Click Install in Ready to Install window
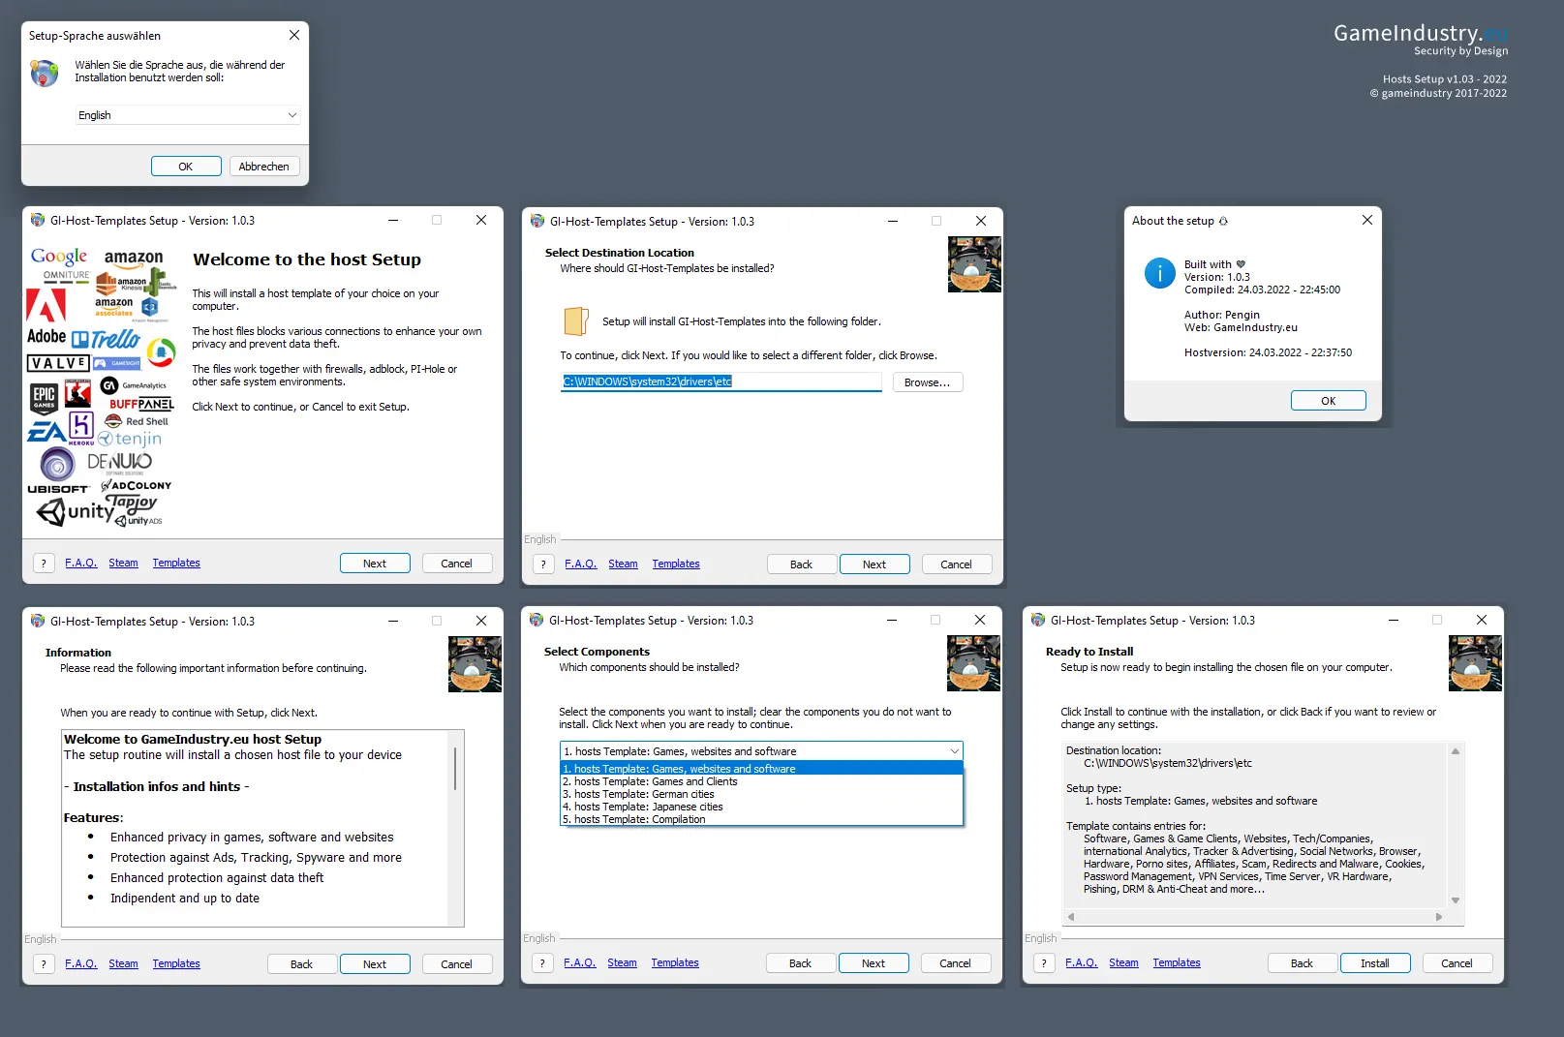Image resolution: width=1564 pixels, height=1037 pixels. point(1375,963)
